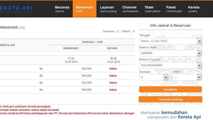Viewport: 213px width, 120px height.
Task: Expand the Tanggal date dropdown arrow
Action: [200, 41]
